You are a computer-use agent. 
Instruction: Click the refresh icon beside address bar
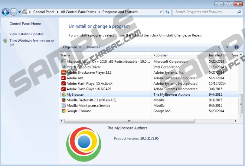click(x=168, y=12)
